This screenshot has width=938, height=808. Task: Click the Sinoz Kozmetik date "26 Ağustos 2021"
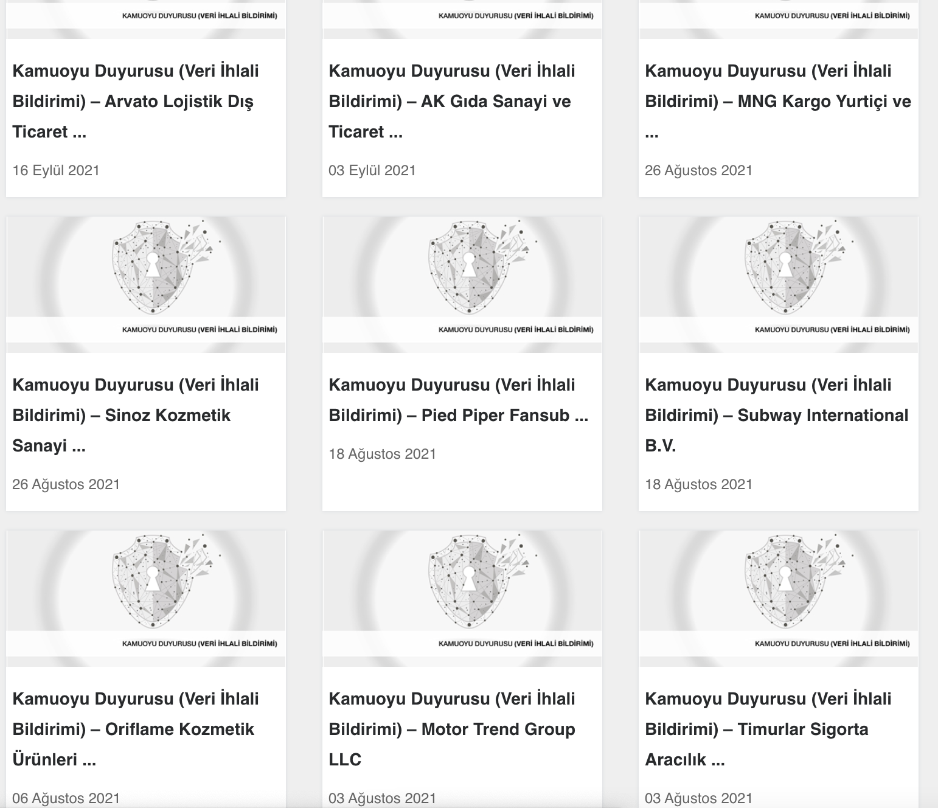(66, 484)
